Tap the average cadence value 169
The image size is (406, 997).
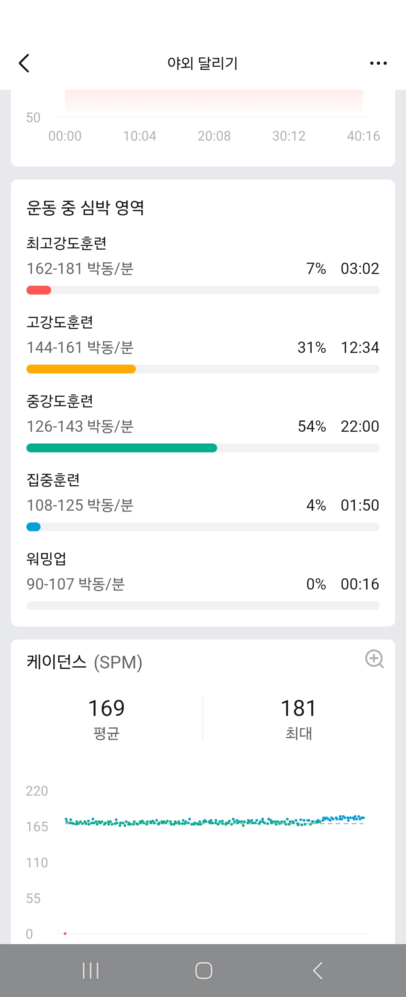click(106, 708)
